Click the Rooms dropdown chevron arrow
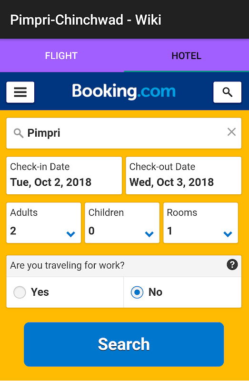The width and height of the screenshot is (249, 381). point(228,234)
